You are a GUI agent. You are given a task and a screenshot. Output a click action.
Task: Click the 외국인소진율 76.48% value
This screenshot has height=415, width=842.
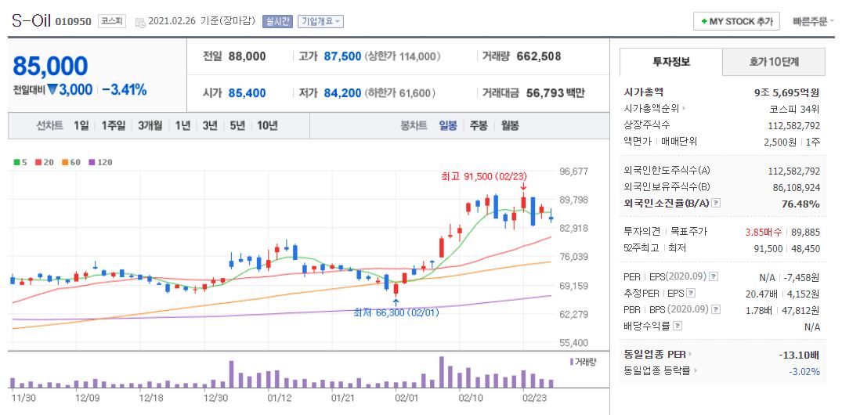pyautogui.click(x=800, y=204)
